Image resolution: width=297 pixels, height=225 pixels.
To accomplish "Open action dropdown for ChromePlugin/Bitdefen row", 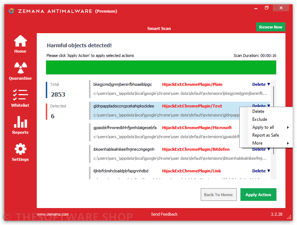I will pos(261,149).
